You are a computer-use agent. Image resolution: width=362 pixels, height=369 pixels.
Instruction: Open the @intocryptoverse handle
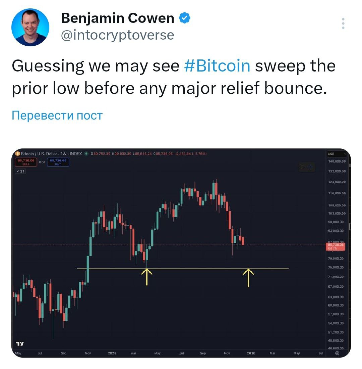click(x=117, y=35)
